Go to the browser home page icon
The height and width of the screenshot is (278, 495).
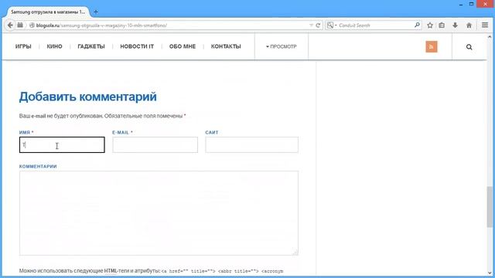pyautogui.click(x=469, y=25)
